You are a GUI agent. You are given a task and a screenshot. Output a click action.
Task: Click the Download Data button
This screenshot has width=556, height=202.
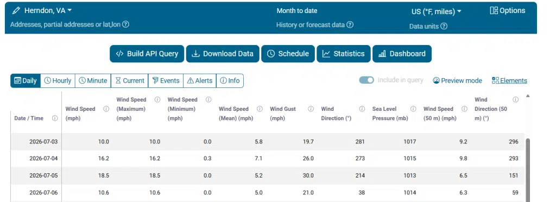point(223,54)
